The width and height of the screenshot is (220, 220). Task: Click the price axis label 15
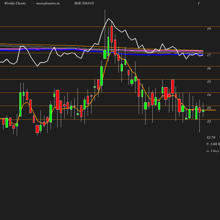pyautogui.click(x=209, y=81)
